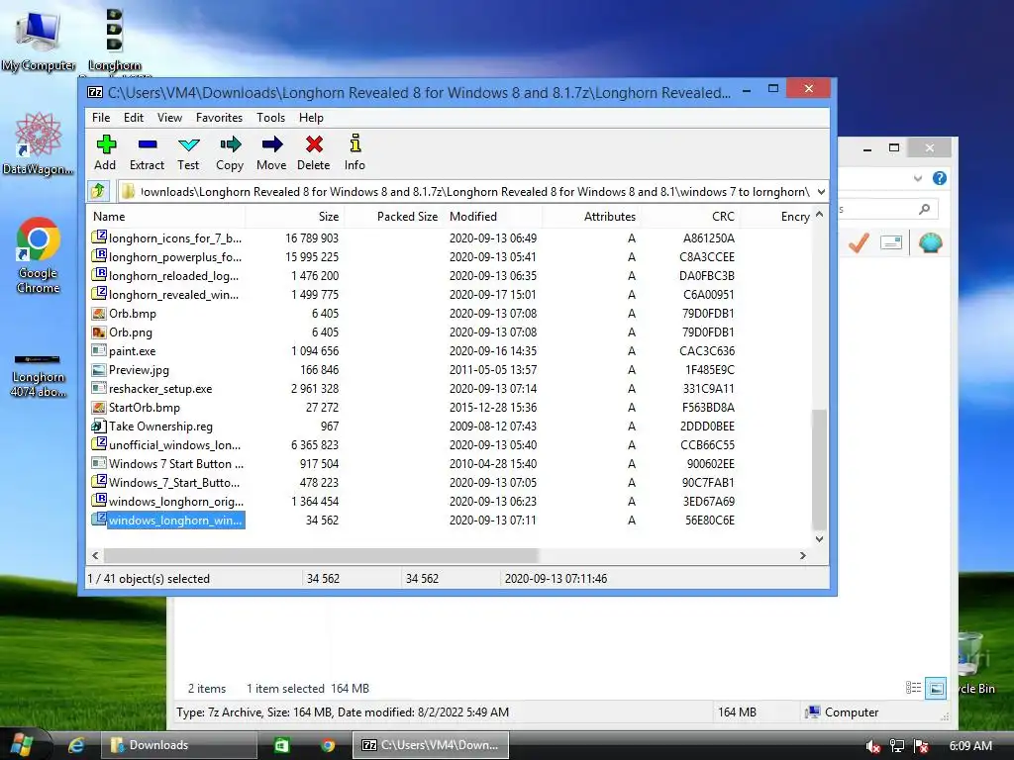This screenshot has width=1014, height=760.
Task: Sort by Attributes column header
Action: 592,217
